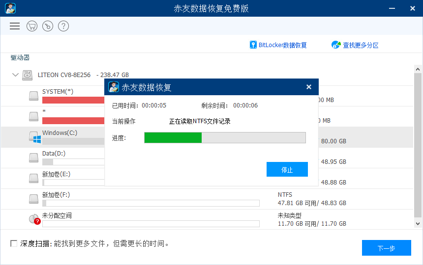Click the find more partitions icon
Viewport: 423px width, 265px height.
[336, 45]
